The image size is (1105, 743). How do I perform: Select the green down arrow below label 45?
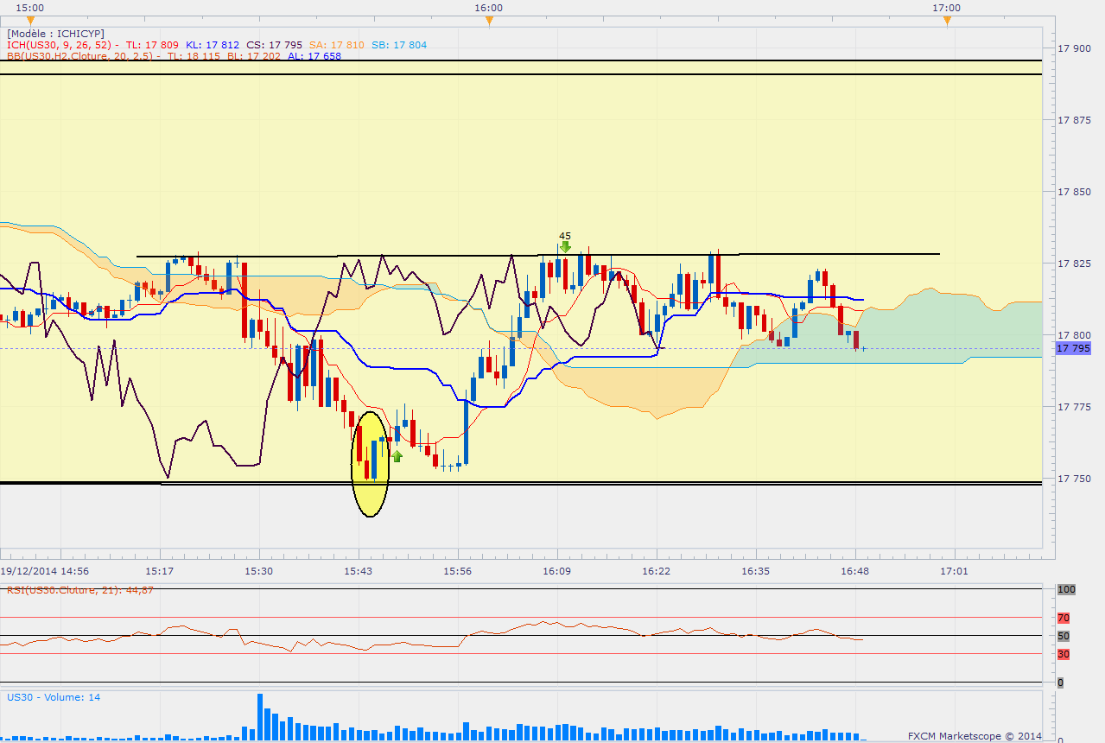[x=565, y=247]
